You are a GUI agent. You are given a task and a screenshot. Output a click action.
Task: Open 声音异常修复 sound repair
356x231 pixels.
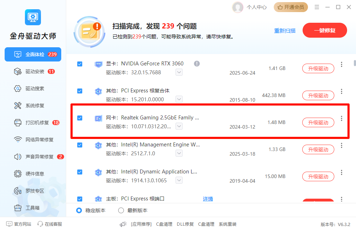pos(39,157)
